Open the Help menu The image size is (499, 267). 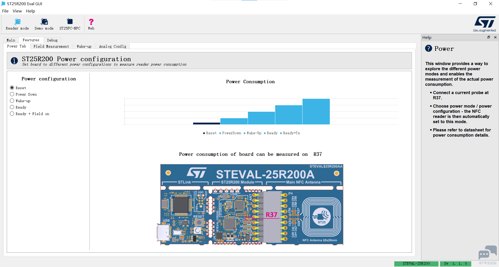(30, 11)
